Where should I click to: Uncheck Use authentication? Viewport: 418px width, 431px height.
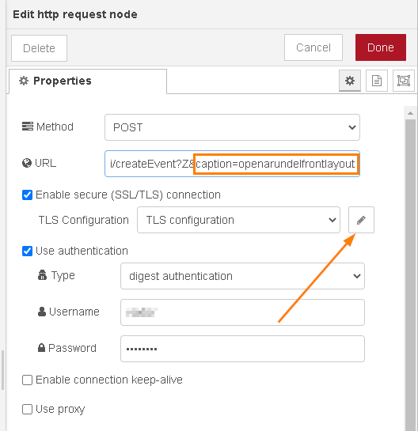coord(27,251)
